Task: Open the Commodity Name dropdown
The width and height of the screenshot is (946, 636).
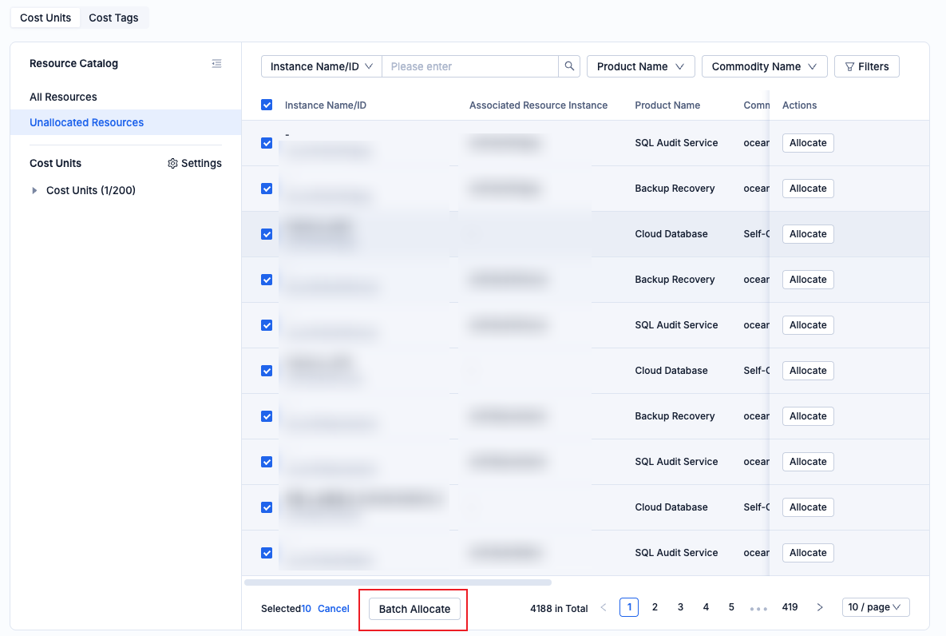Action: pyautogui.click(x=764, y=66)
